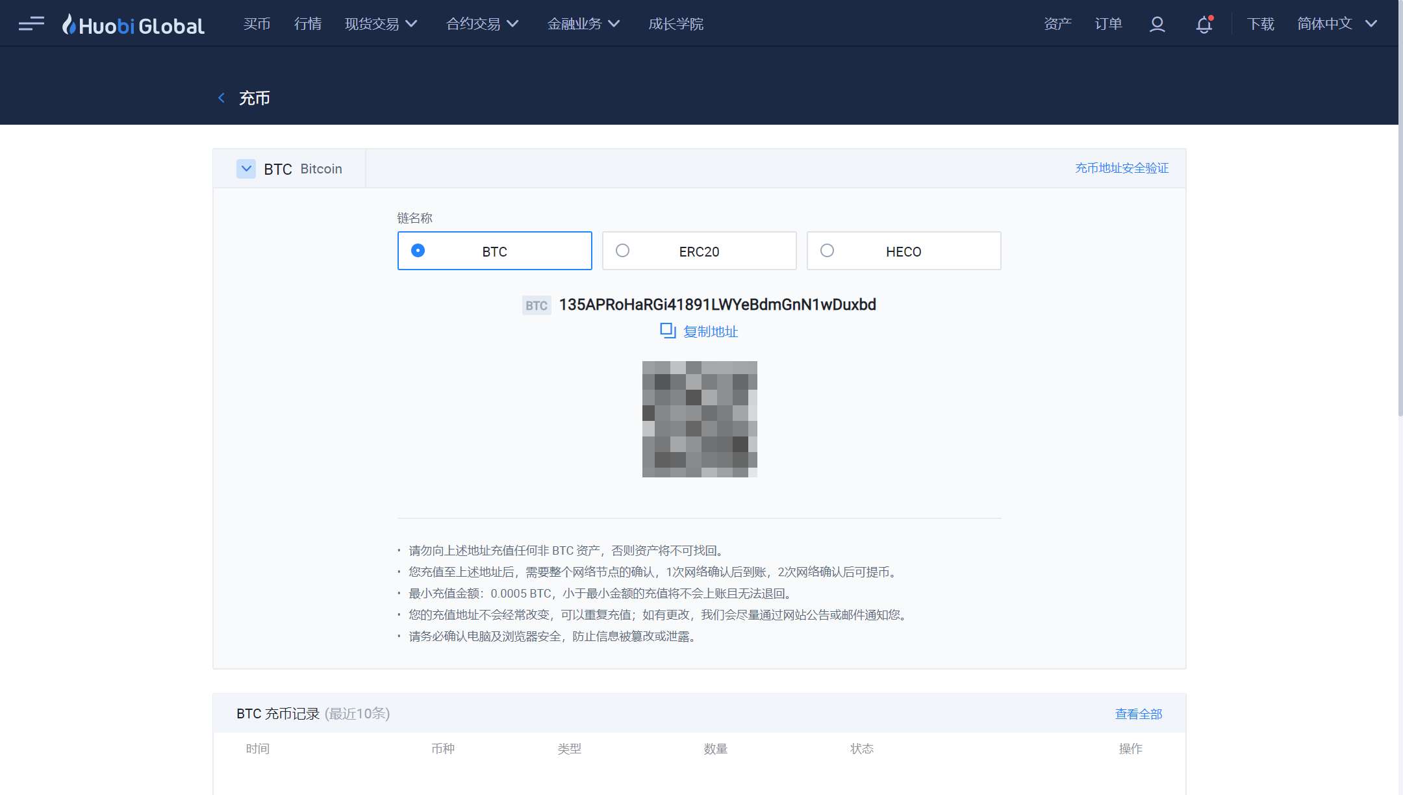The height and width of the screenshot is (795, 1403).
Task: Open the hamburger menu icon
Action: coord(31,24)
